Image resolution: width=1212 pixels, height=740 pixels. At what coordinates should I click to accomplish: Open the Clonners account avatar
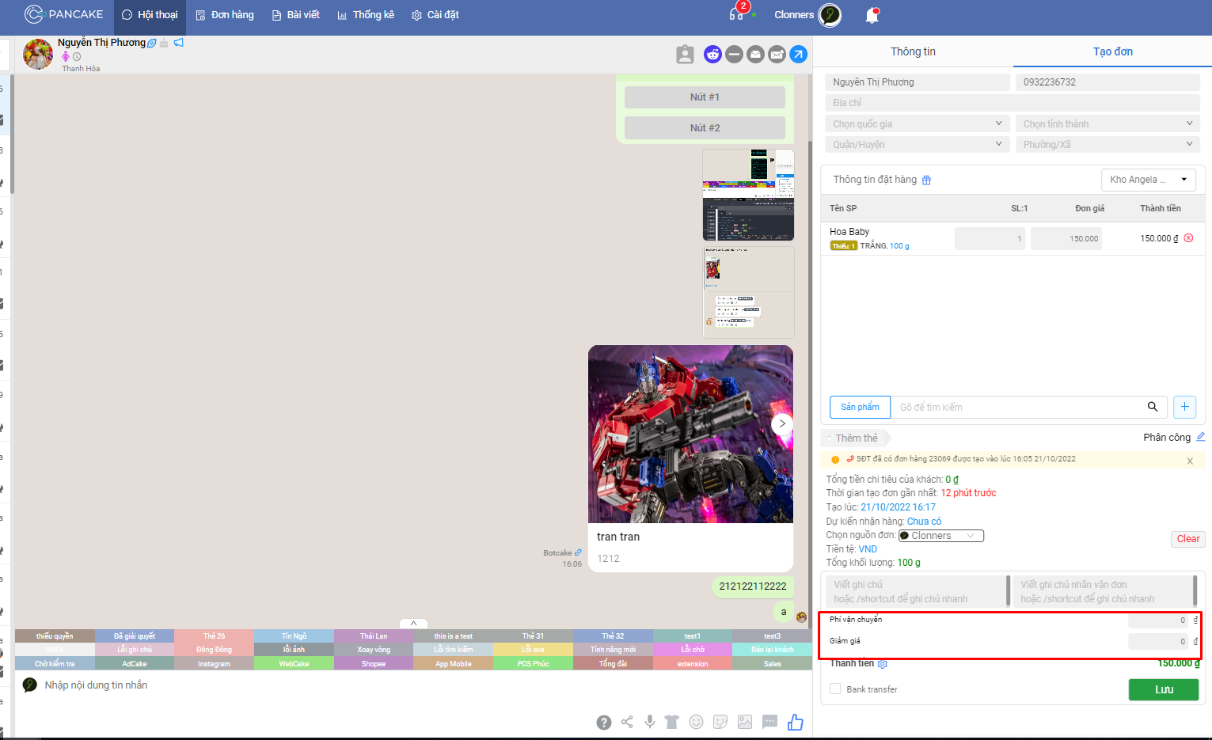pos(830,15)
